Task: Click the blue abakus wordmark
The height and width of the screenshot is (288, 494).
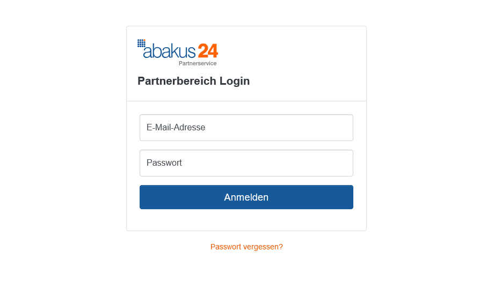Action: pos(170,51)
